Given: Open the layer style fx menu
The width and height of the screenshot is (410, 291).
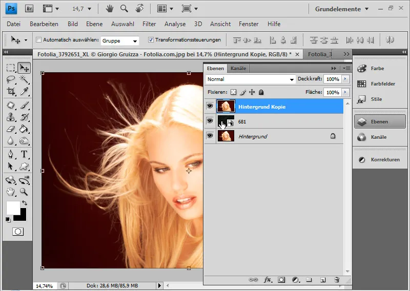Looking at the screenshot, I should click(x=268, y=280).
